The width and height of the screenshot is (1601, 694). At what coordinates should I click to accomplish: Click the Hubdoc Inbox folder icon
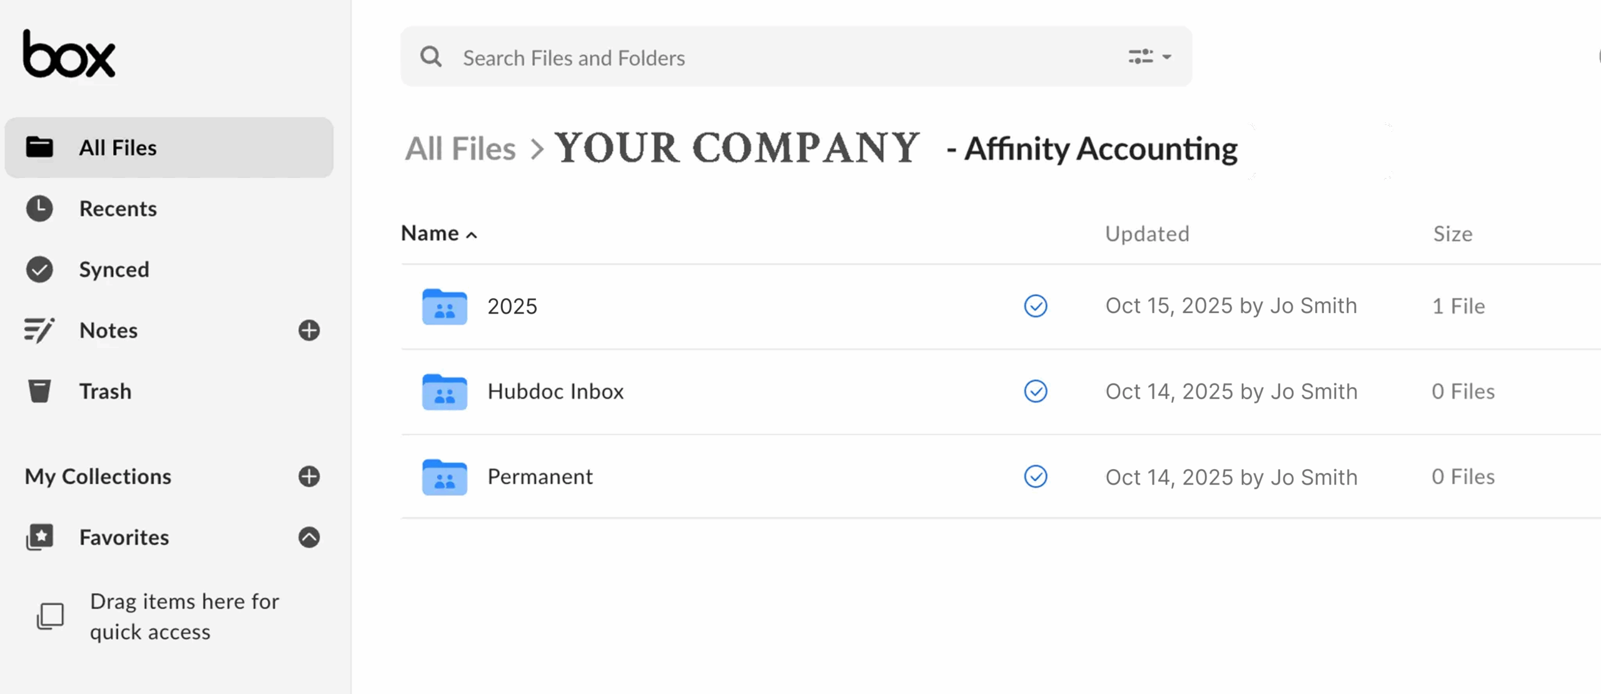[x=445, y=392]
